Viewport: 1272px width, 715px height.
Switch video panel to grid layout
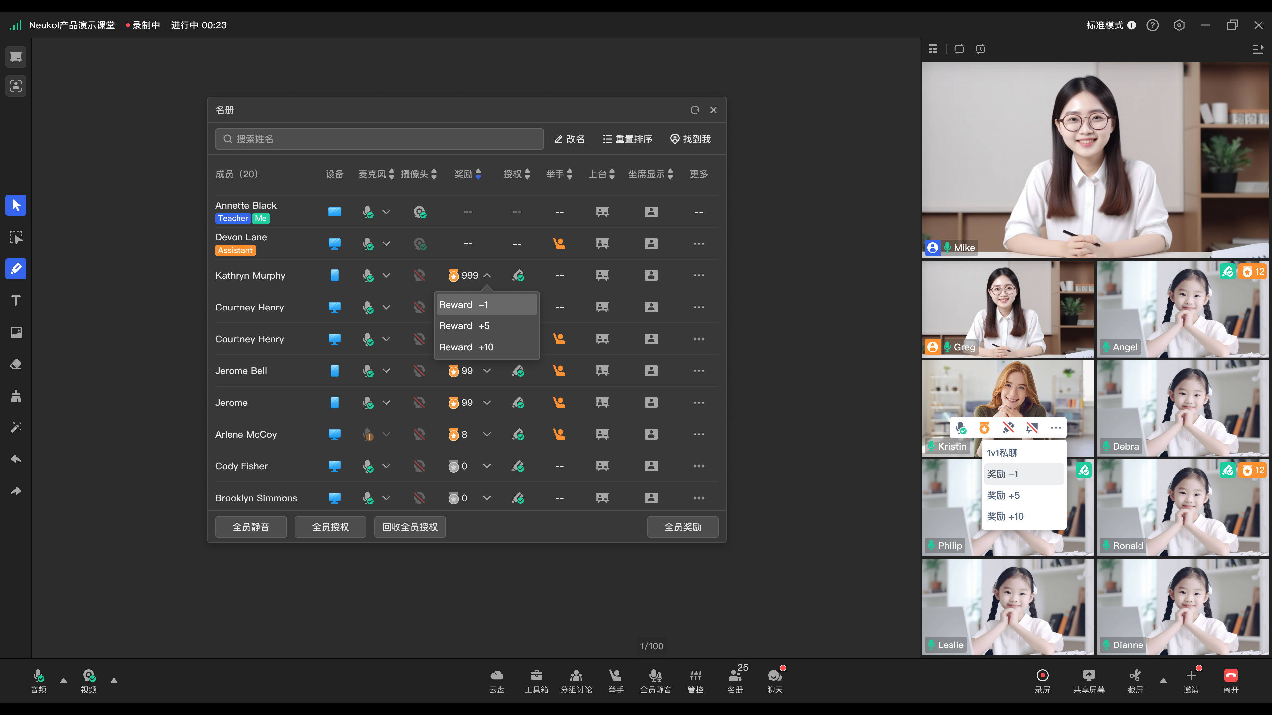pyautogui.click(x=933, y=49)
